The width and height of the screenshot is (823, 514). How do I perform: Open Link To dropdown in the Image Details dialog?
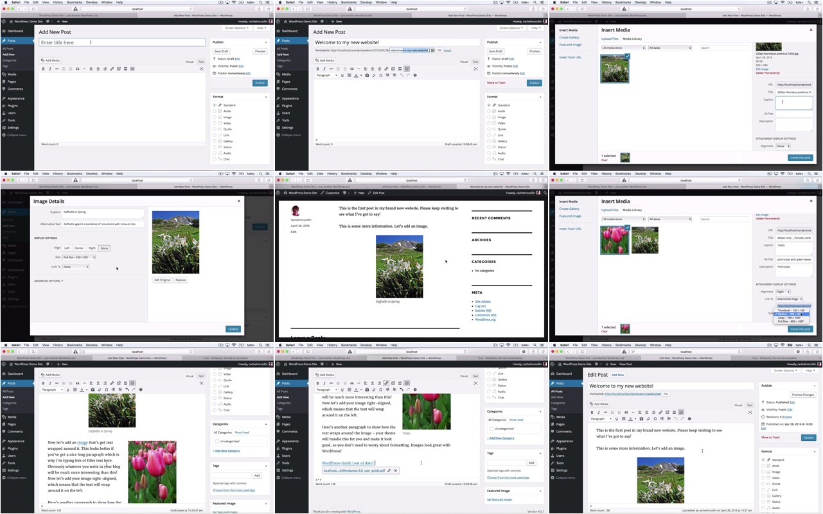[x=76, y=267]
